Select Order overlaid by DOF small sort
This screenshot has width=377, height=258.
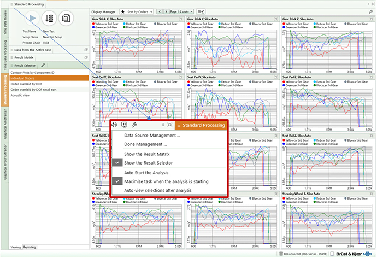click(x=49, y=90)
